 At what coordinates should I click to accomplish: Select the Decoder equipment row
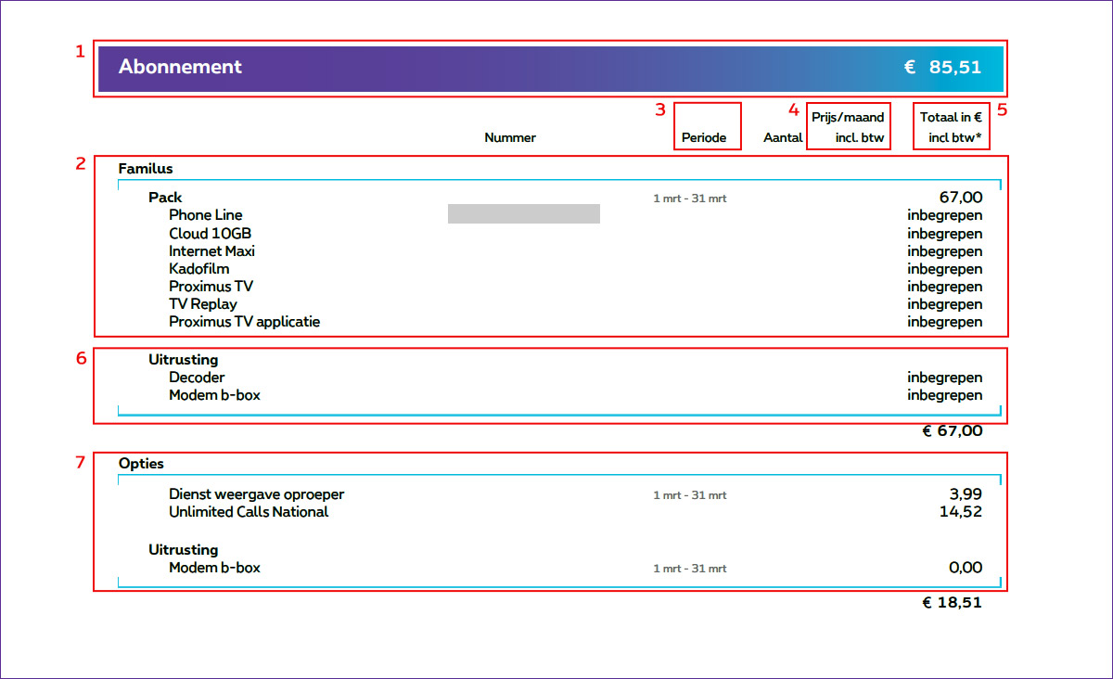(x=197, y=378)
